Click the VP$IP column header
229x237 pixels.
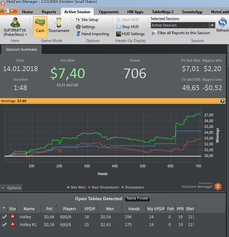tap(90, 209)
